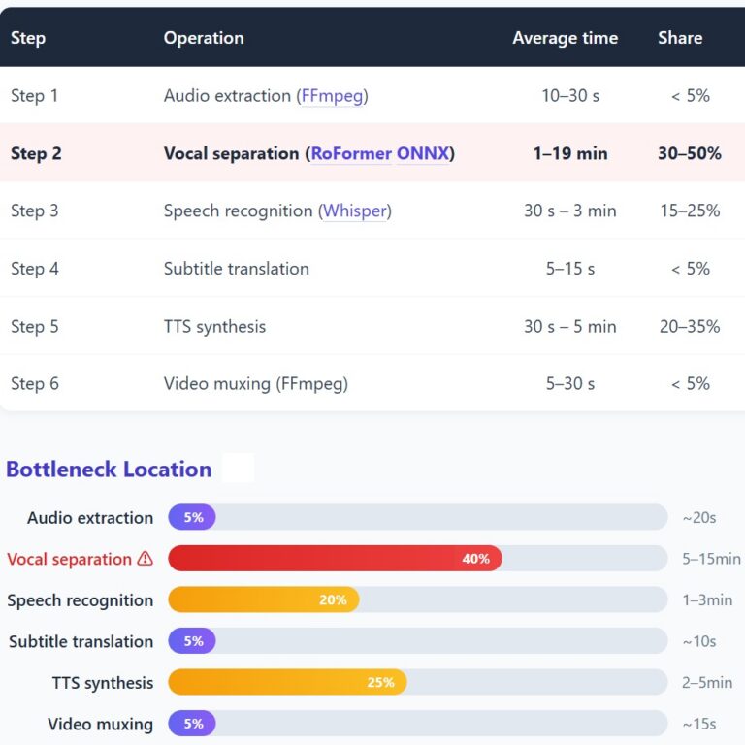This screenshot has height=745, width=745.
Task: Click the "TTS synthesis" operation cell in Step 5
Action: pyautogui.click(x=214, y=327)
